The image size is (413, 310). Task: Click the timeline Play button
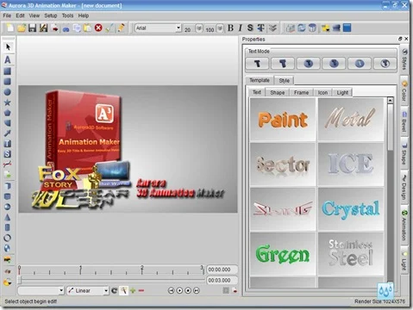[x=179, y=290]
